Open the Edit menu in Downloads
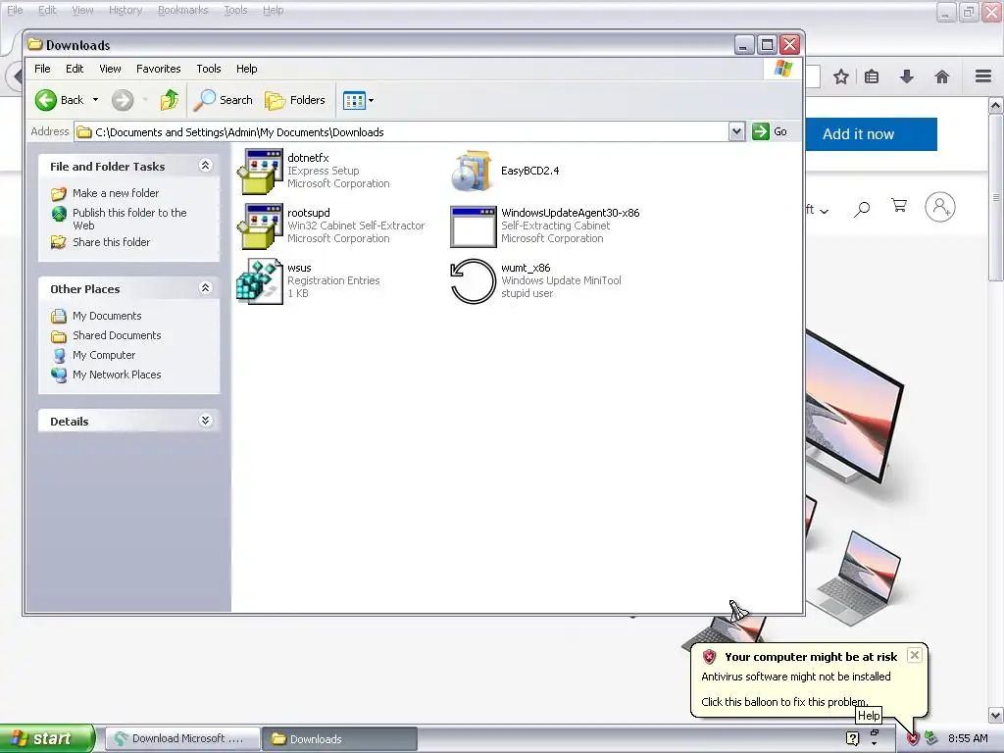Screen dimensions: 1004x753 pos(75,69)
